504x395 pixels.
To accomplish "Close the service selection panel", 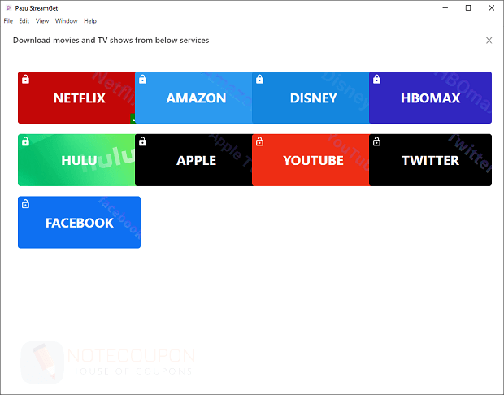I will click(489, 40).
